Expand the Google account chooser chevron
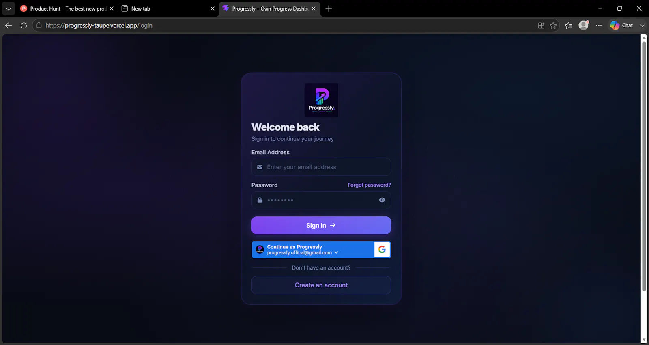 (x=336, y=252)
